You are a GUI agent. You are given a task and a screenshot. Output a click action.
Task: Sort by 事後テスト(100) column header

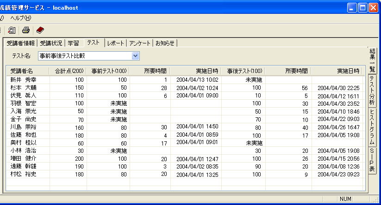click(243, 71)
